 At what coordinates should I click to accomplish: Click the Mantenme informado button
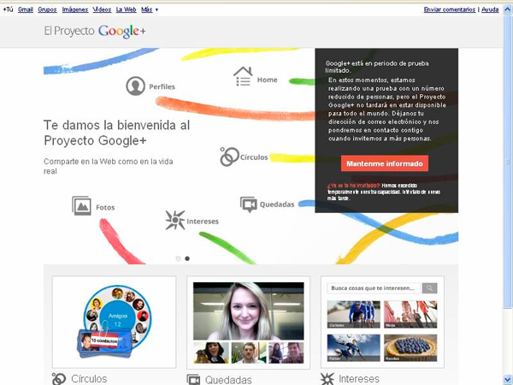385,163
